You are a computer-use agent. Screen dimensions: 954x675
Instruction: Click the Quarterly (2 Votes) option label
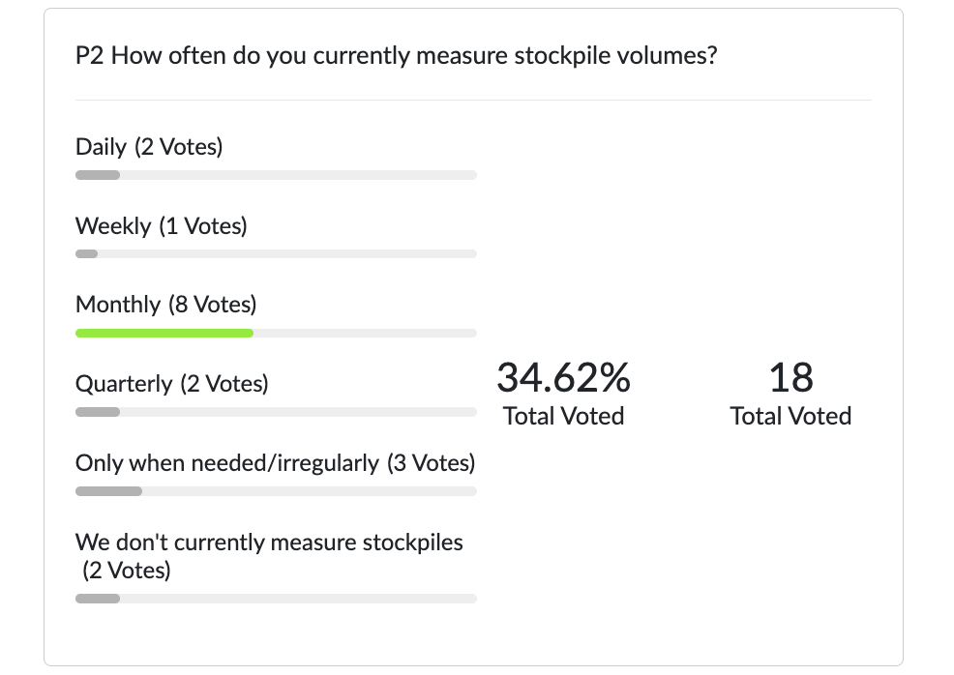[x=171, y=384]
